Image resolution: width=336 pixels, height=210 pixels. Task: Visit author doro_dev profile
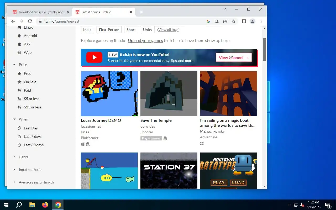(148, 126)
